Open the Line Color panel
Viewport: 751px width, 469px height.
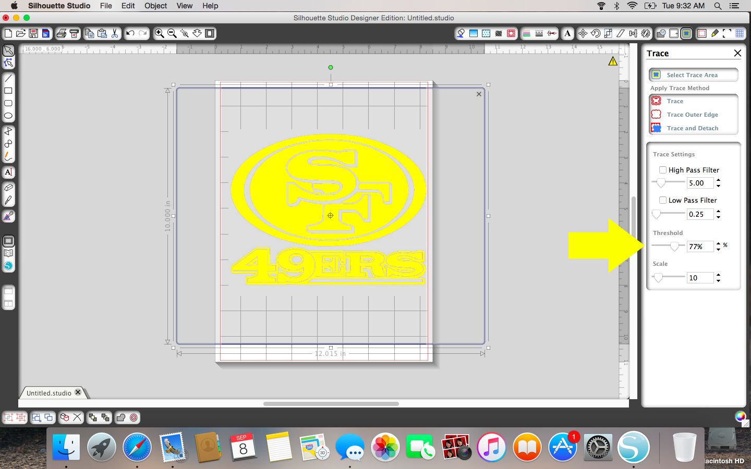click(x=527, y=33)
